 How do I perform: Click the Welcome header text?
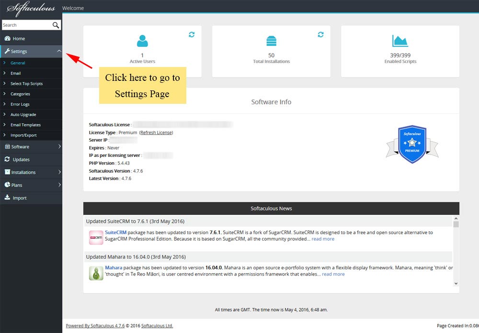tap(73, 8)
